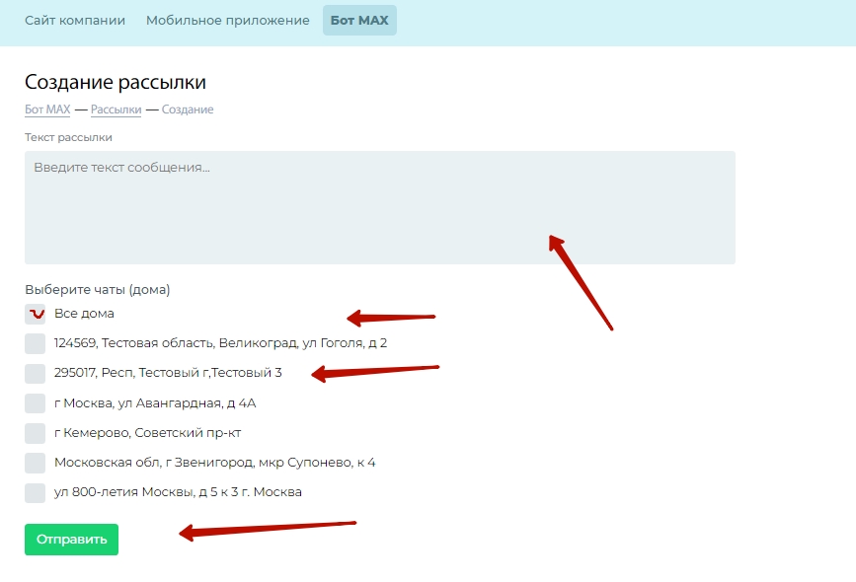Check the box for 295017, Тестовый 3

(36, 373)
